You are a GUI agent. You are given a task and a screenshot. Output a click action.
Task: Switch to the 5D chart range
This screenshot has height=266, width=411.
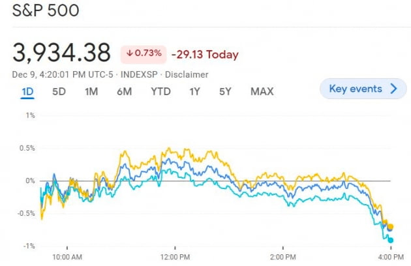(59, 91)
